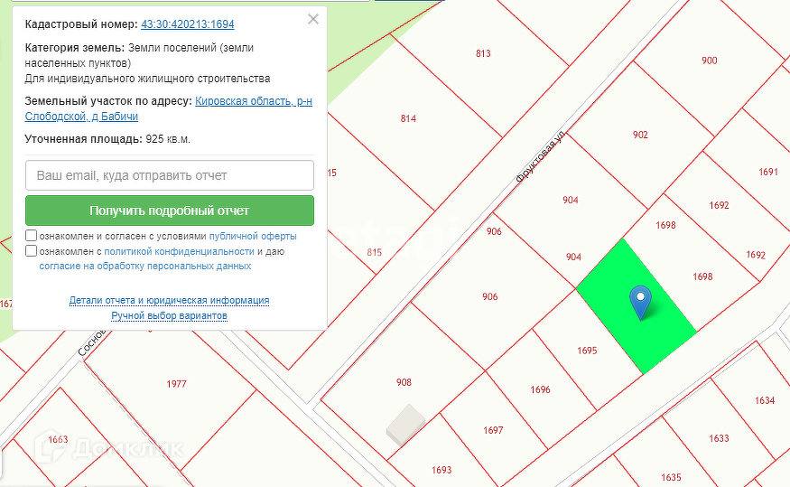Open публичной оферты link

253,236
